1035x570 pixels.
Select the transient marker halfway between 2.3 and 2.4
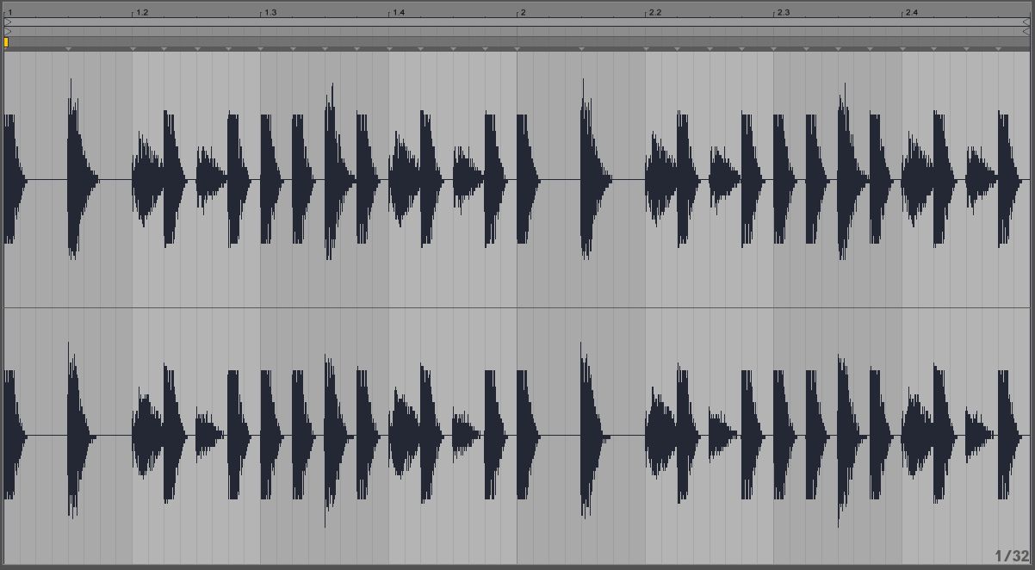(839, 49)
